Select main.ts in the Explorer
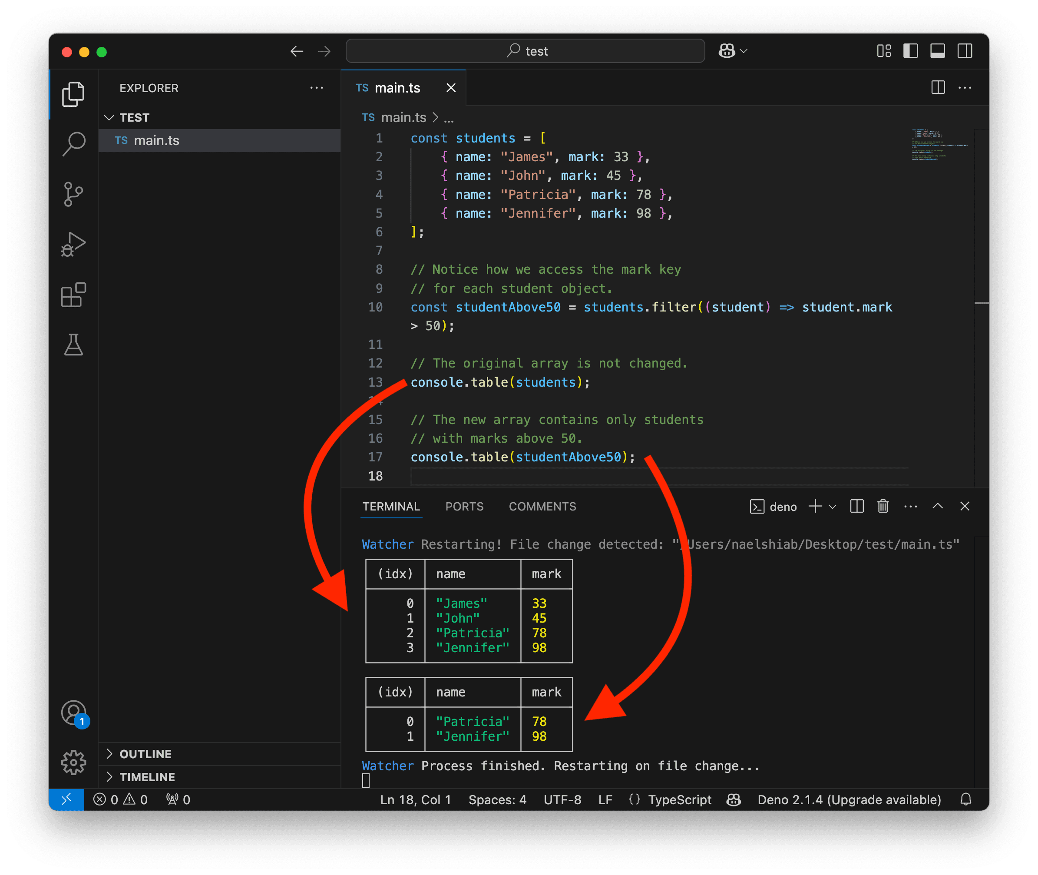 pyautogui.click(x=157, y=140)
